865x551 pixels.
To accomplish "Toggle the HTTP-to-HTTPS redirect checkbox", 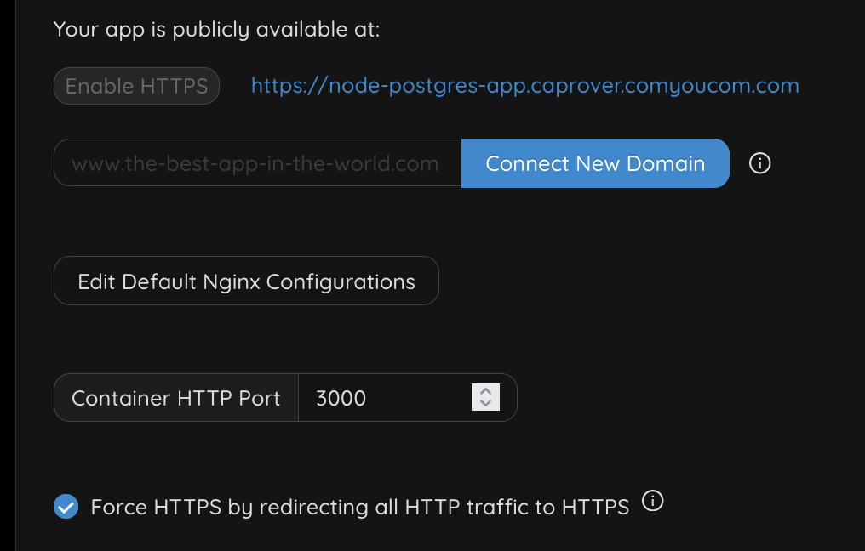I will pos(66,507).
